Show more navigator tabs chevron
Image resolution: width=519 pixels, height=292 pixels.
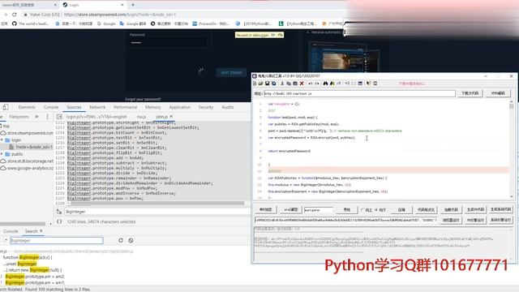(x=36, y=117)
